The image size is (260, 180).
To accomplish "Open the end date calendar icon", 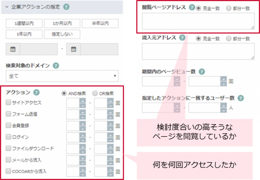I will (x=74, y=49).
